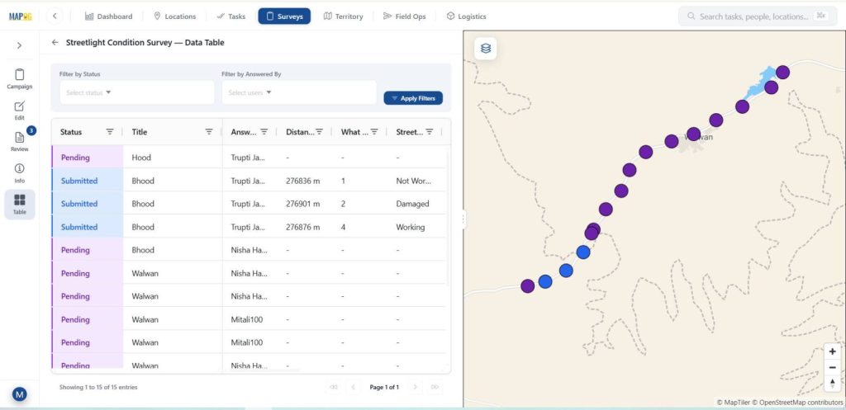
Task: Open Street... column filter icon
Action: click(x=429, y=131)
